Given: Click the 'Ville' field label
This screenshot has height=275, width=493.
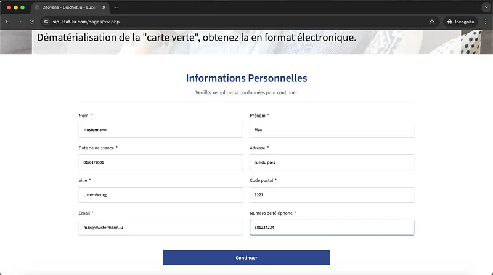Looking at the screenshot, I should pyautogui.click(x=83, y=180).
